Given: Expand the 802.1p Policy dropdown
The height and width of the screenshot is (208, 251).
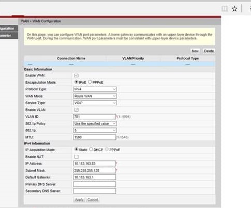Looking at the screenshot, I should 95,123.
